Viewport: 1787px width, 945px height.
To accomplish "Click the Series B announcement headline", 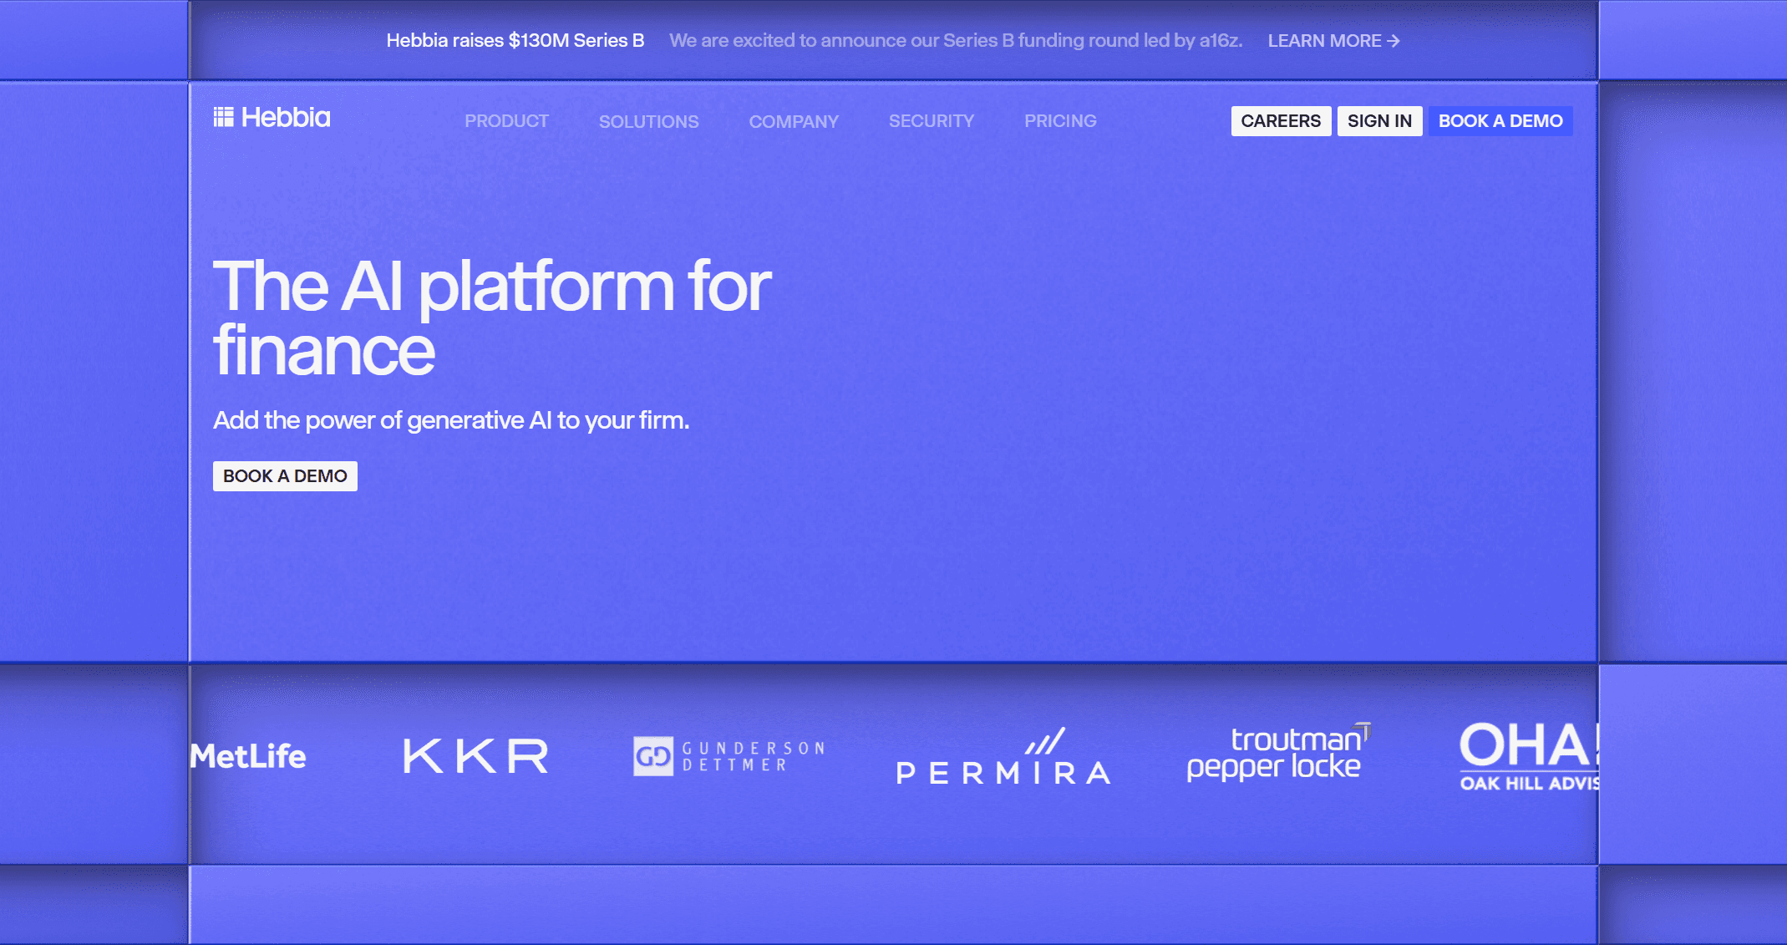I will point(515,41).
